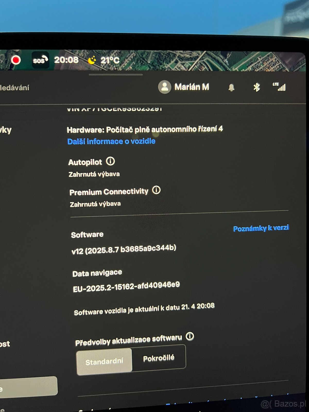Tap the profile avatar icon
This screenshot has height=412, width=309.
[165, 87]
